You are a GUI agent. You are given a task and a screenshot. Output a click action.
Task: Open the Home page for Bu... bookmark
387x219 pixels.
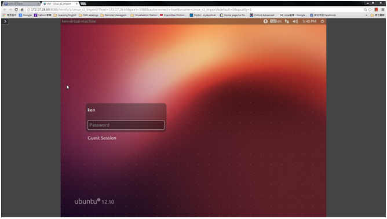(x=233, y=15)
